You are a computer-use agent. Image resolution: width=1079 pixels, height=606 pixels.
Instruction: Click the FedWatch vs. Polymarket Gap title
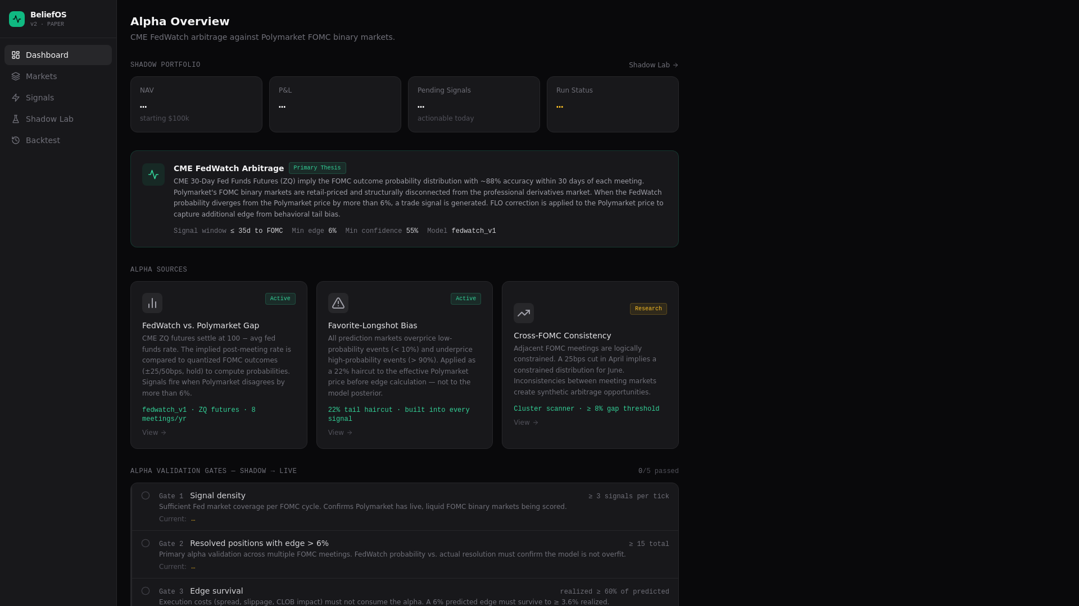point(201,325)
